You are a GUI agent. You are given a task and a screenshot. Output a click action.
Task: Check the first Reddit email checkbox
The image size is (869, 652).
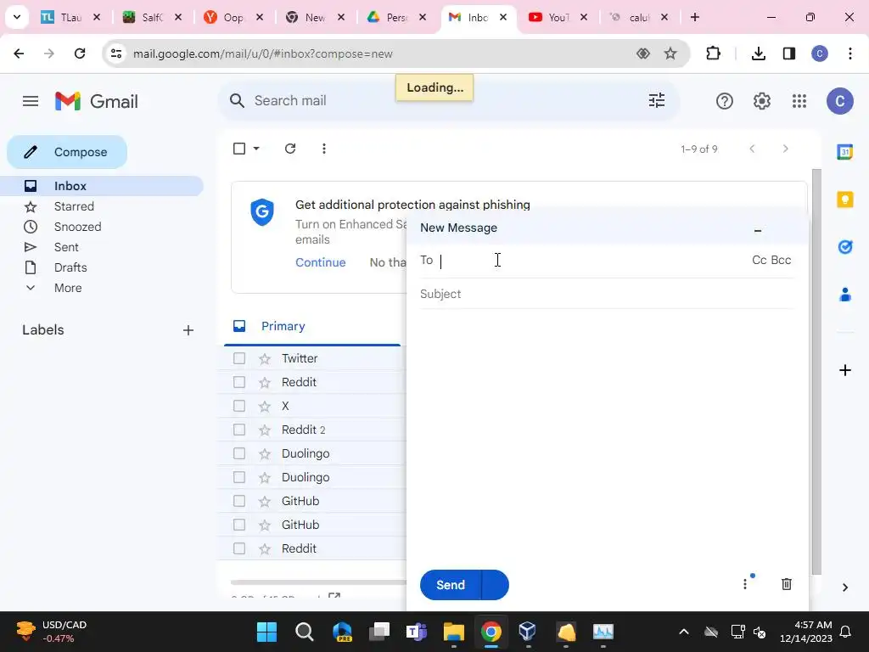[238, 382]
